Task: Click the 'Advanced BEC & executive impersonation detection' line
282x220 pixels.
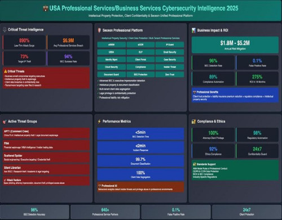Action: pos(122,80)
